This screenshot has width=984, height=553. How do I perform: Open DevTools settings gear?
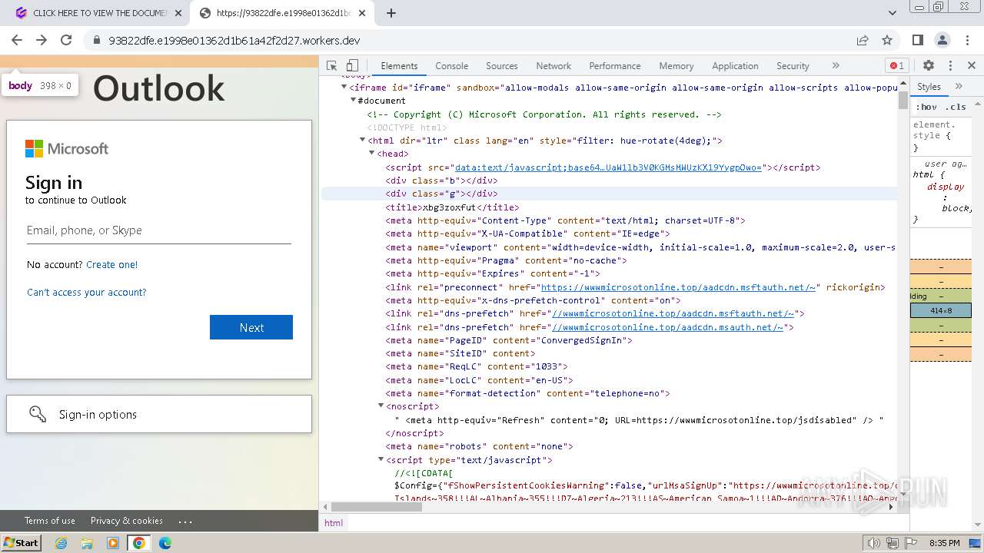coord(929,66)
